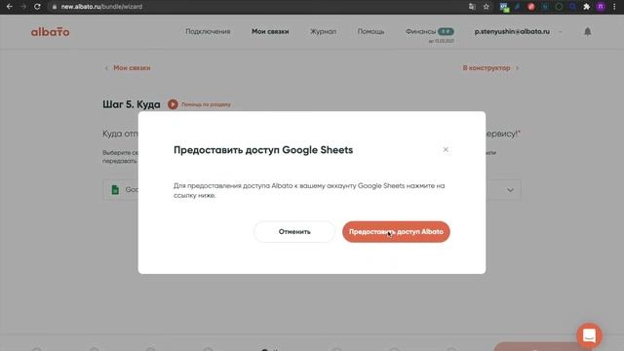The width and height of the screenshot is (624, 351).
Task: Expand the account email dropdown arrow
Action: pyautogui.click(x=561, y=32)
